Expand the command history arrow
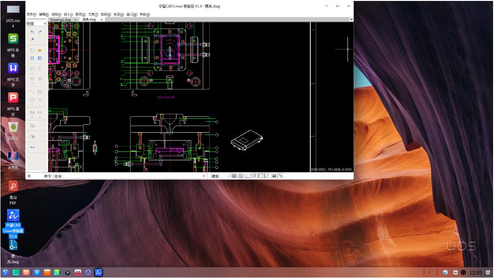This screenshot has width=494, height=278. 204,176
